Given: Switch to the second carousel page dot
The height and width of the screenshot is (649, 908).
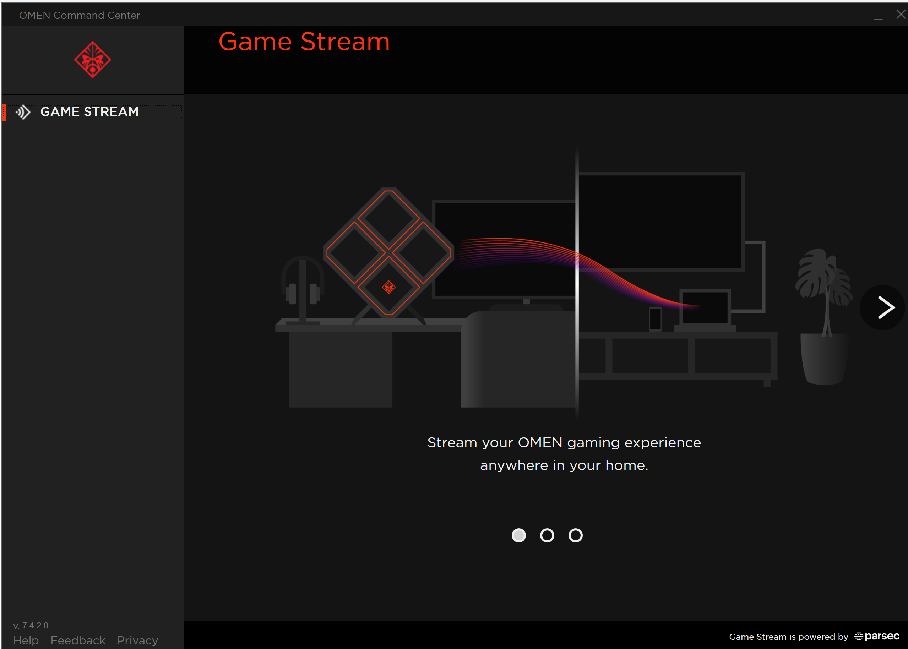Looking at the screenshot, I should (547, 535).
